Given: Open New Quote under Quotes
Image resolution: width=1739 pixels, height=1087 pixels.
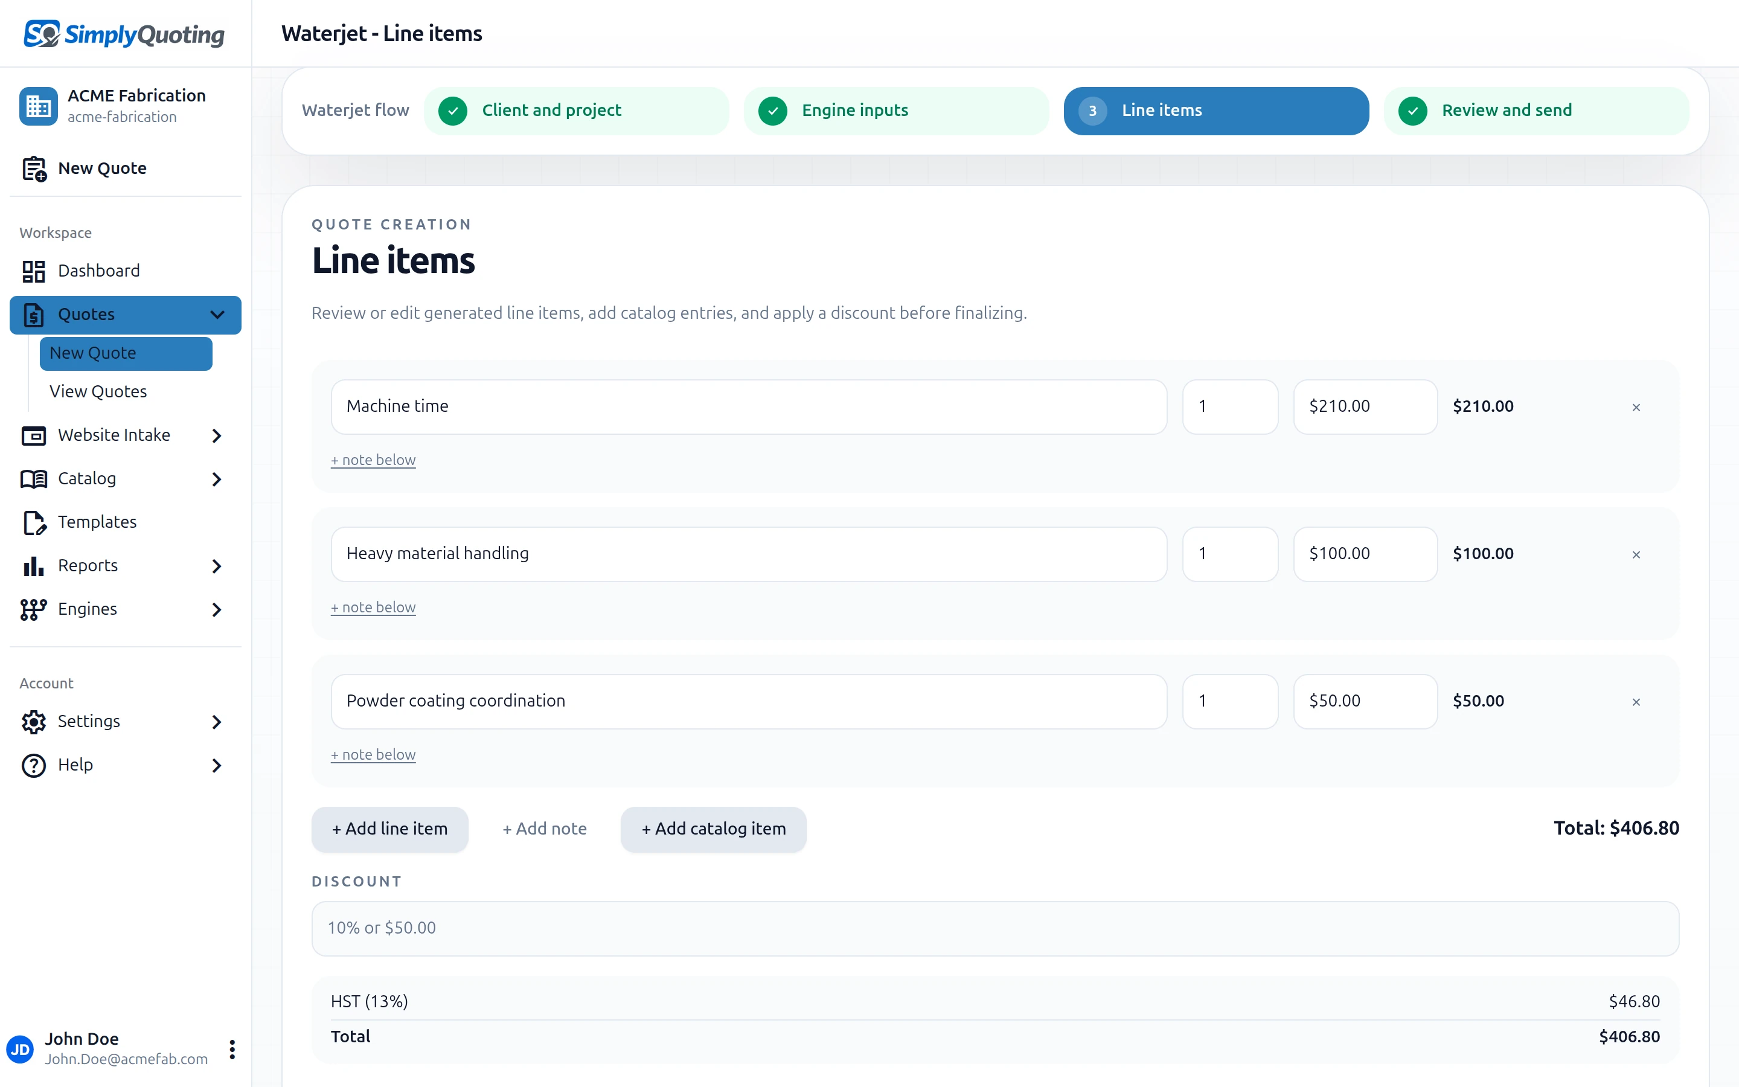Looking at the screenshot, I should (x=126, y=353).
